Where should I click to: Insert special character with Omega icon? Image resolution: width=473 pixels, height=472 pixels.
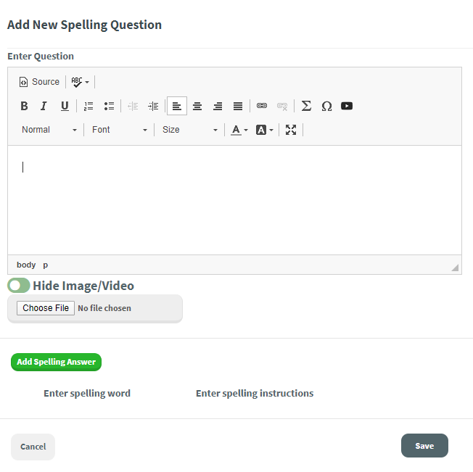tap(326, 106)
